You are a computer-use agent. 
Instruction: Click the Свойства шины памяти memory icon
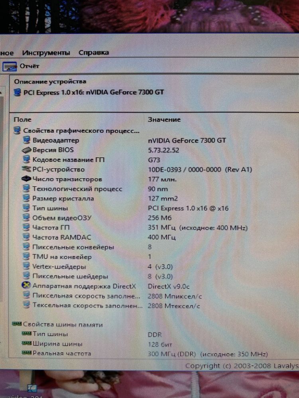(17, 324)
